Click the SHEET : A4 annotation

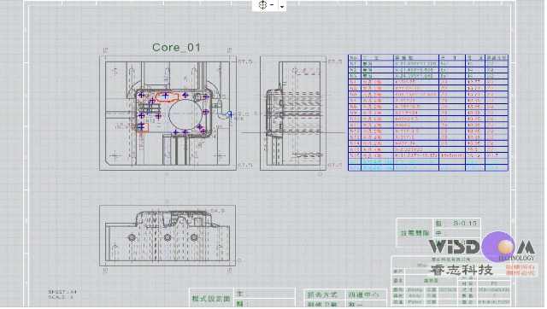tap(62, 292)
